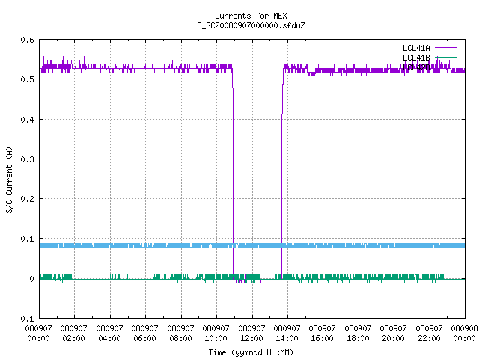This screenshot has height=359, width=479.
Task: Click the 080907 10:00 x-axis tick label
Action: [216, 334]
